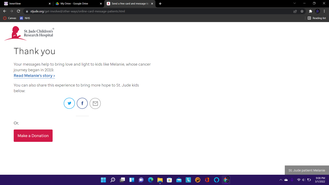Open Microsoft Store from the taskbar
The width and height of the screenshot is (329, 185).
[x=169, y=180]
